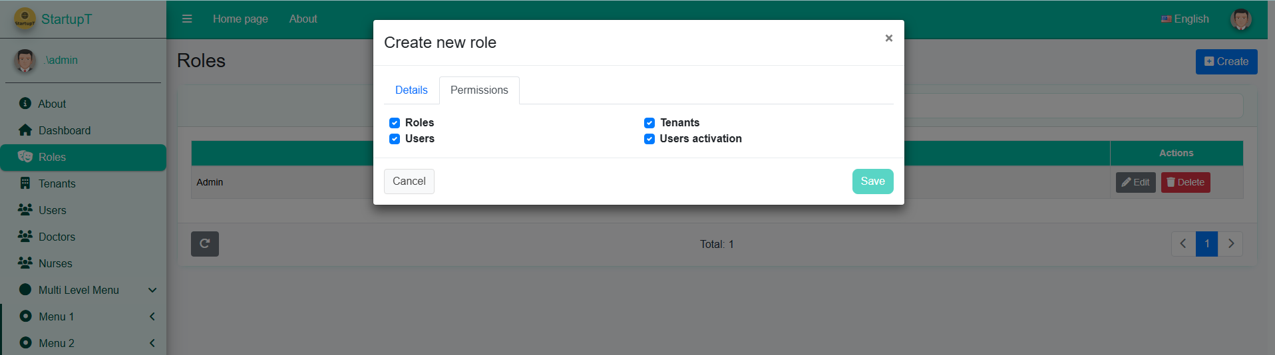Click the StartupT logo icon
This screenshot has height=355, width=1275.
click(25, 19)
